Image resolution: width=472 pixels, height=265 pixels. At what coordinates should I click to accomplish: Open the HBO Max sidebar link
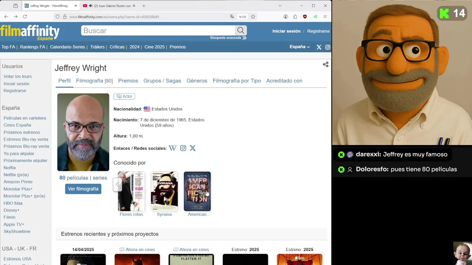click(x=13, y=203)
